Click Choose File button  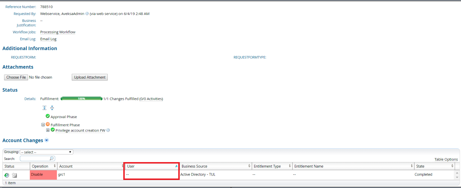[x=16, y=77]
